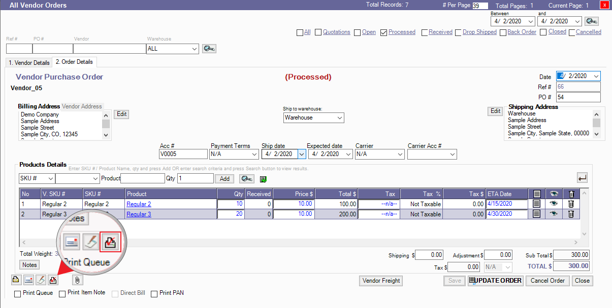Open the Regular 2 product link
The image size is (612, 308).
tap(139, 204)
